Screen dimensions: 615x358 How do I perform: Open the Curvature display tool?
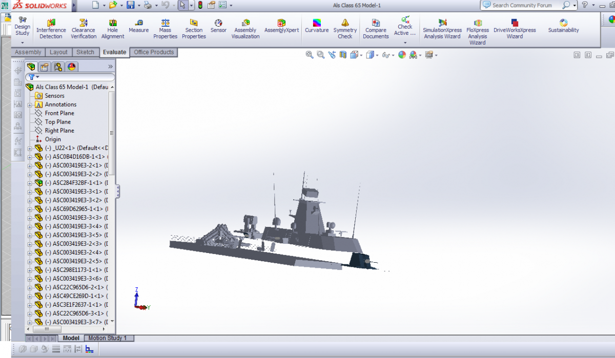pyautogui.click(x=317, y=23)
